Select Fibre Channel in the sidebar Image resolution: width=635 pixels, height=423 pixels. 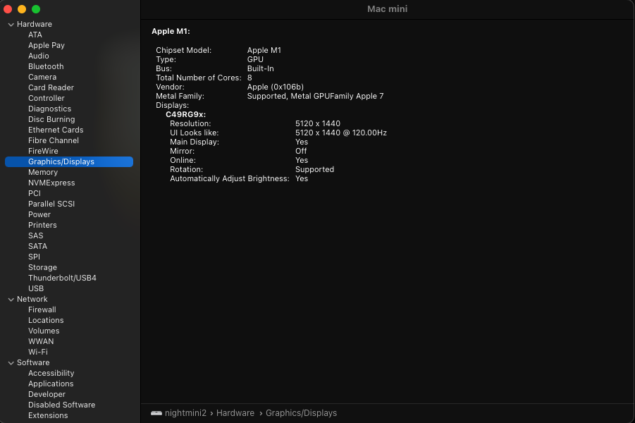click(x=54, y=140)
